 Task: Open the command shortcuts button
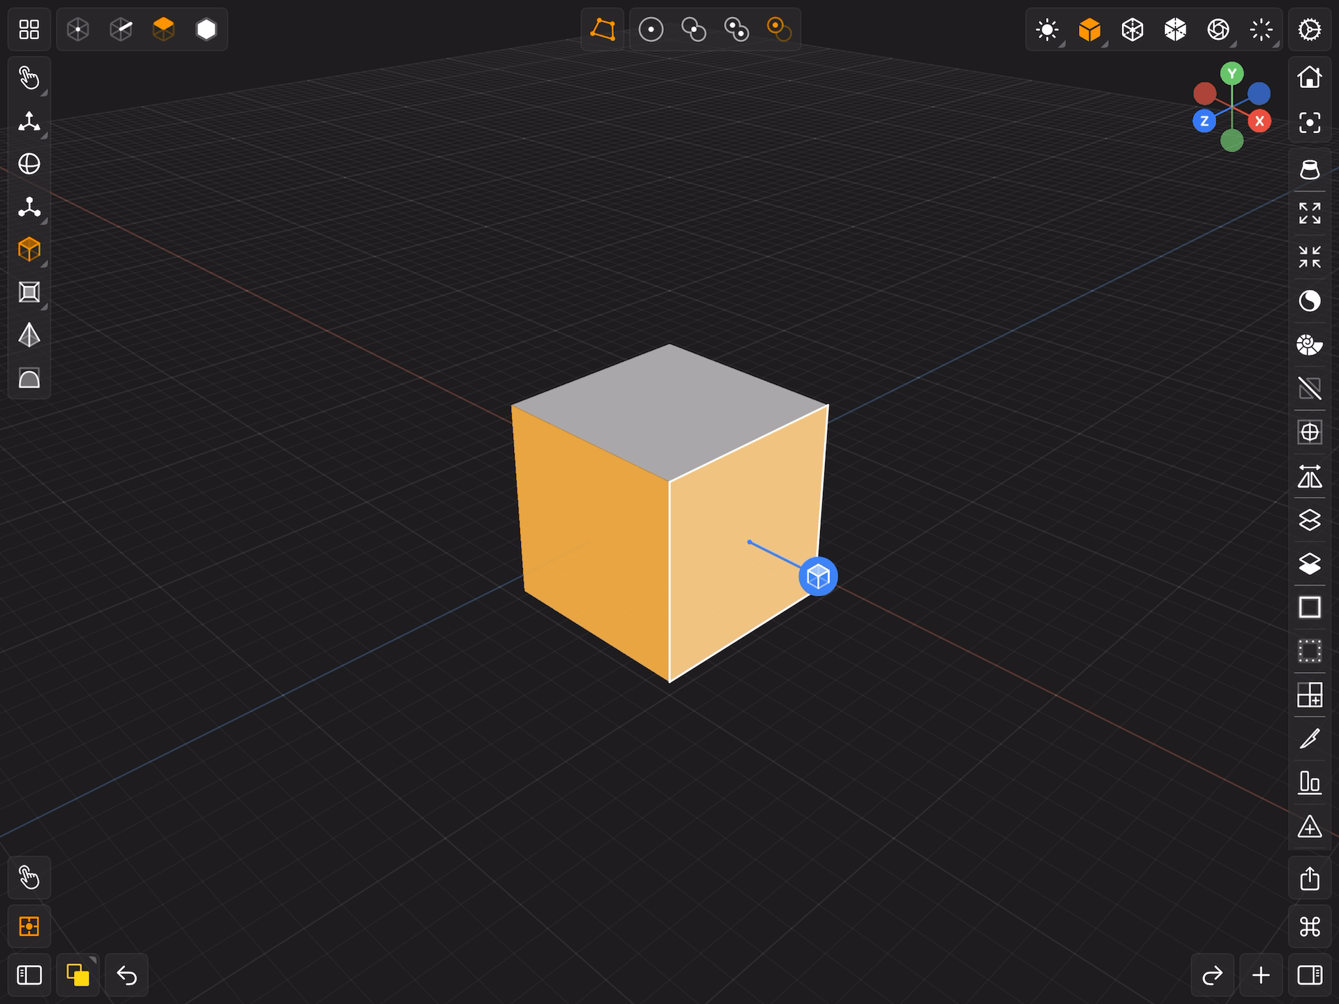(x=1310, y=926)
